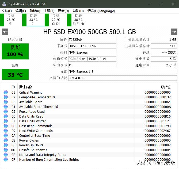Click the status orb for Host Read Commands
The image size is (179, 169).
tap(6, 126)
